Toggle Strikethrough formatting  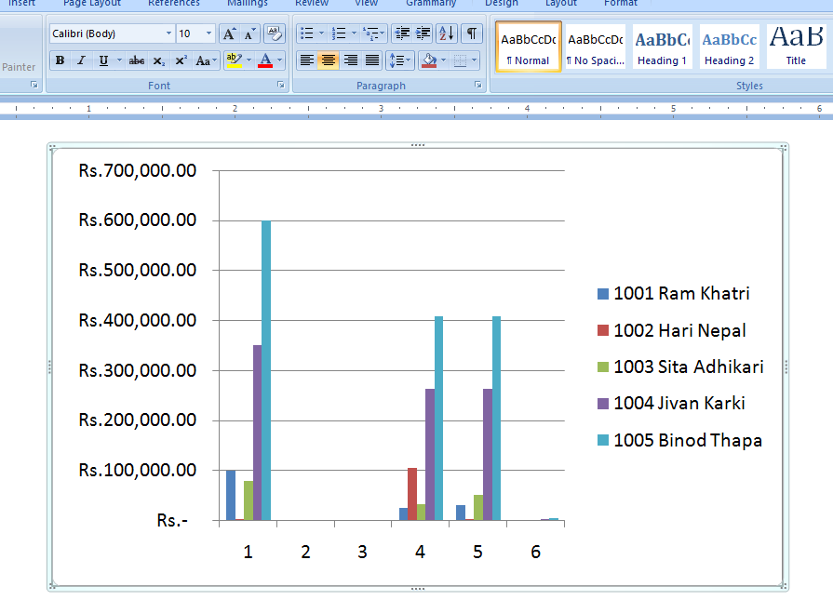click(137, 61)
